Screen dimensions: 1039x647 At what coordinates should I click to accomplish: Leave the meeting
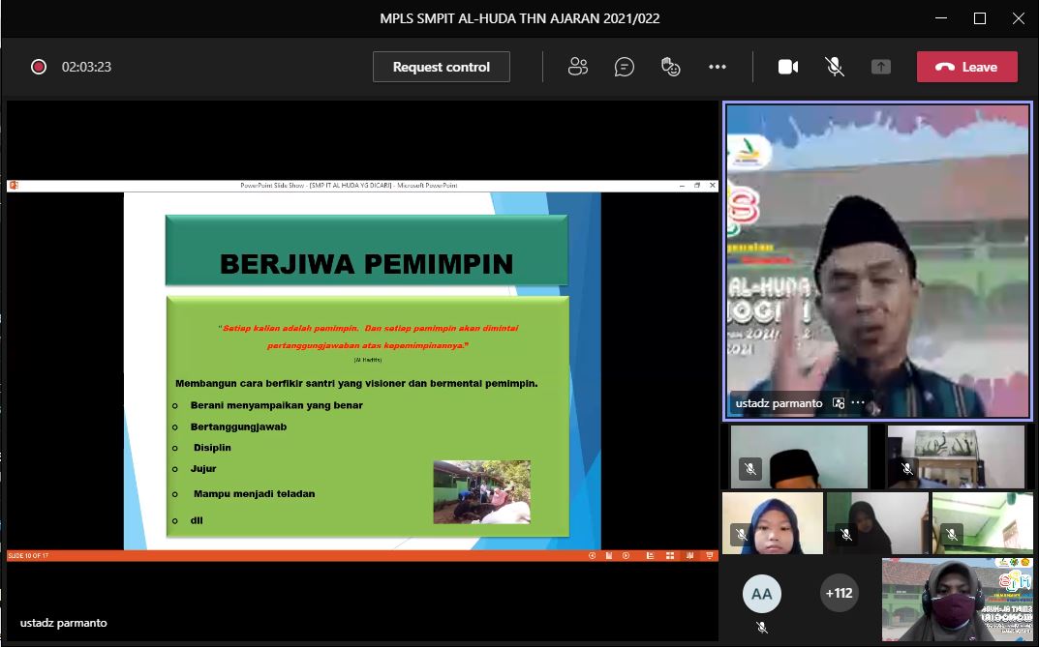967,67
